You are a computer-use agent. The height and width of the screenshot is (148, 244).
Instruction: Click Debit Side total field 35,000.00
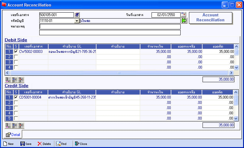point(218,79)
